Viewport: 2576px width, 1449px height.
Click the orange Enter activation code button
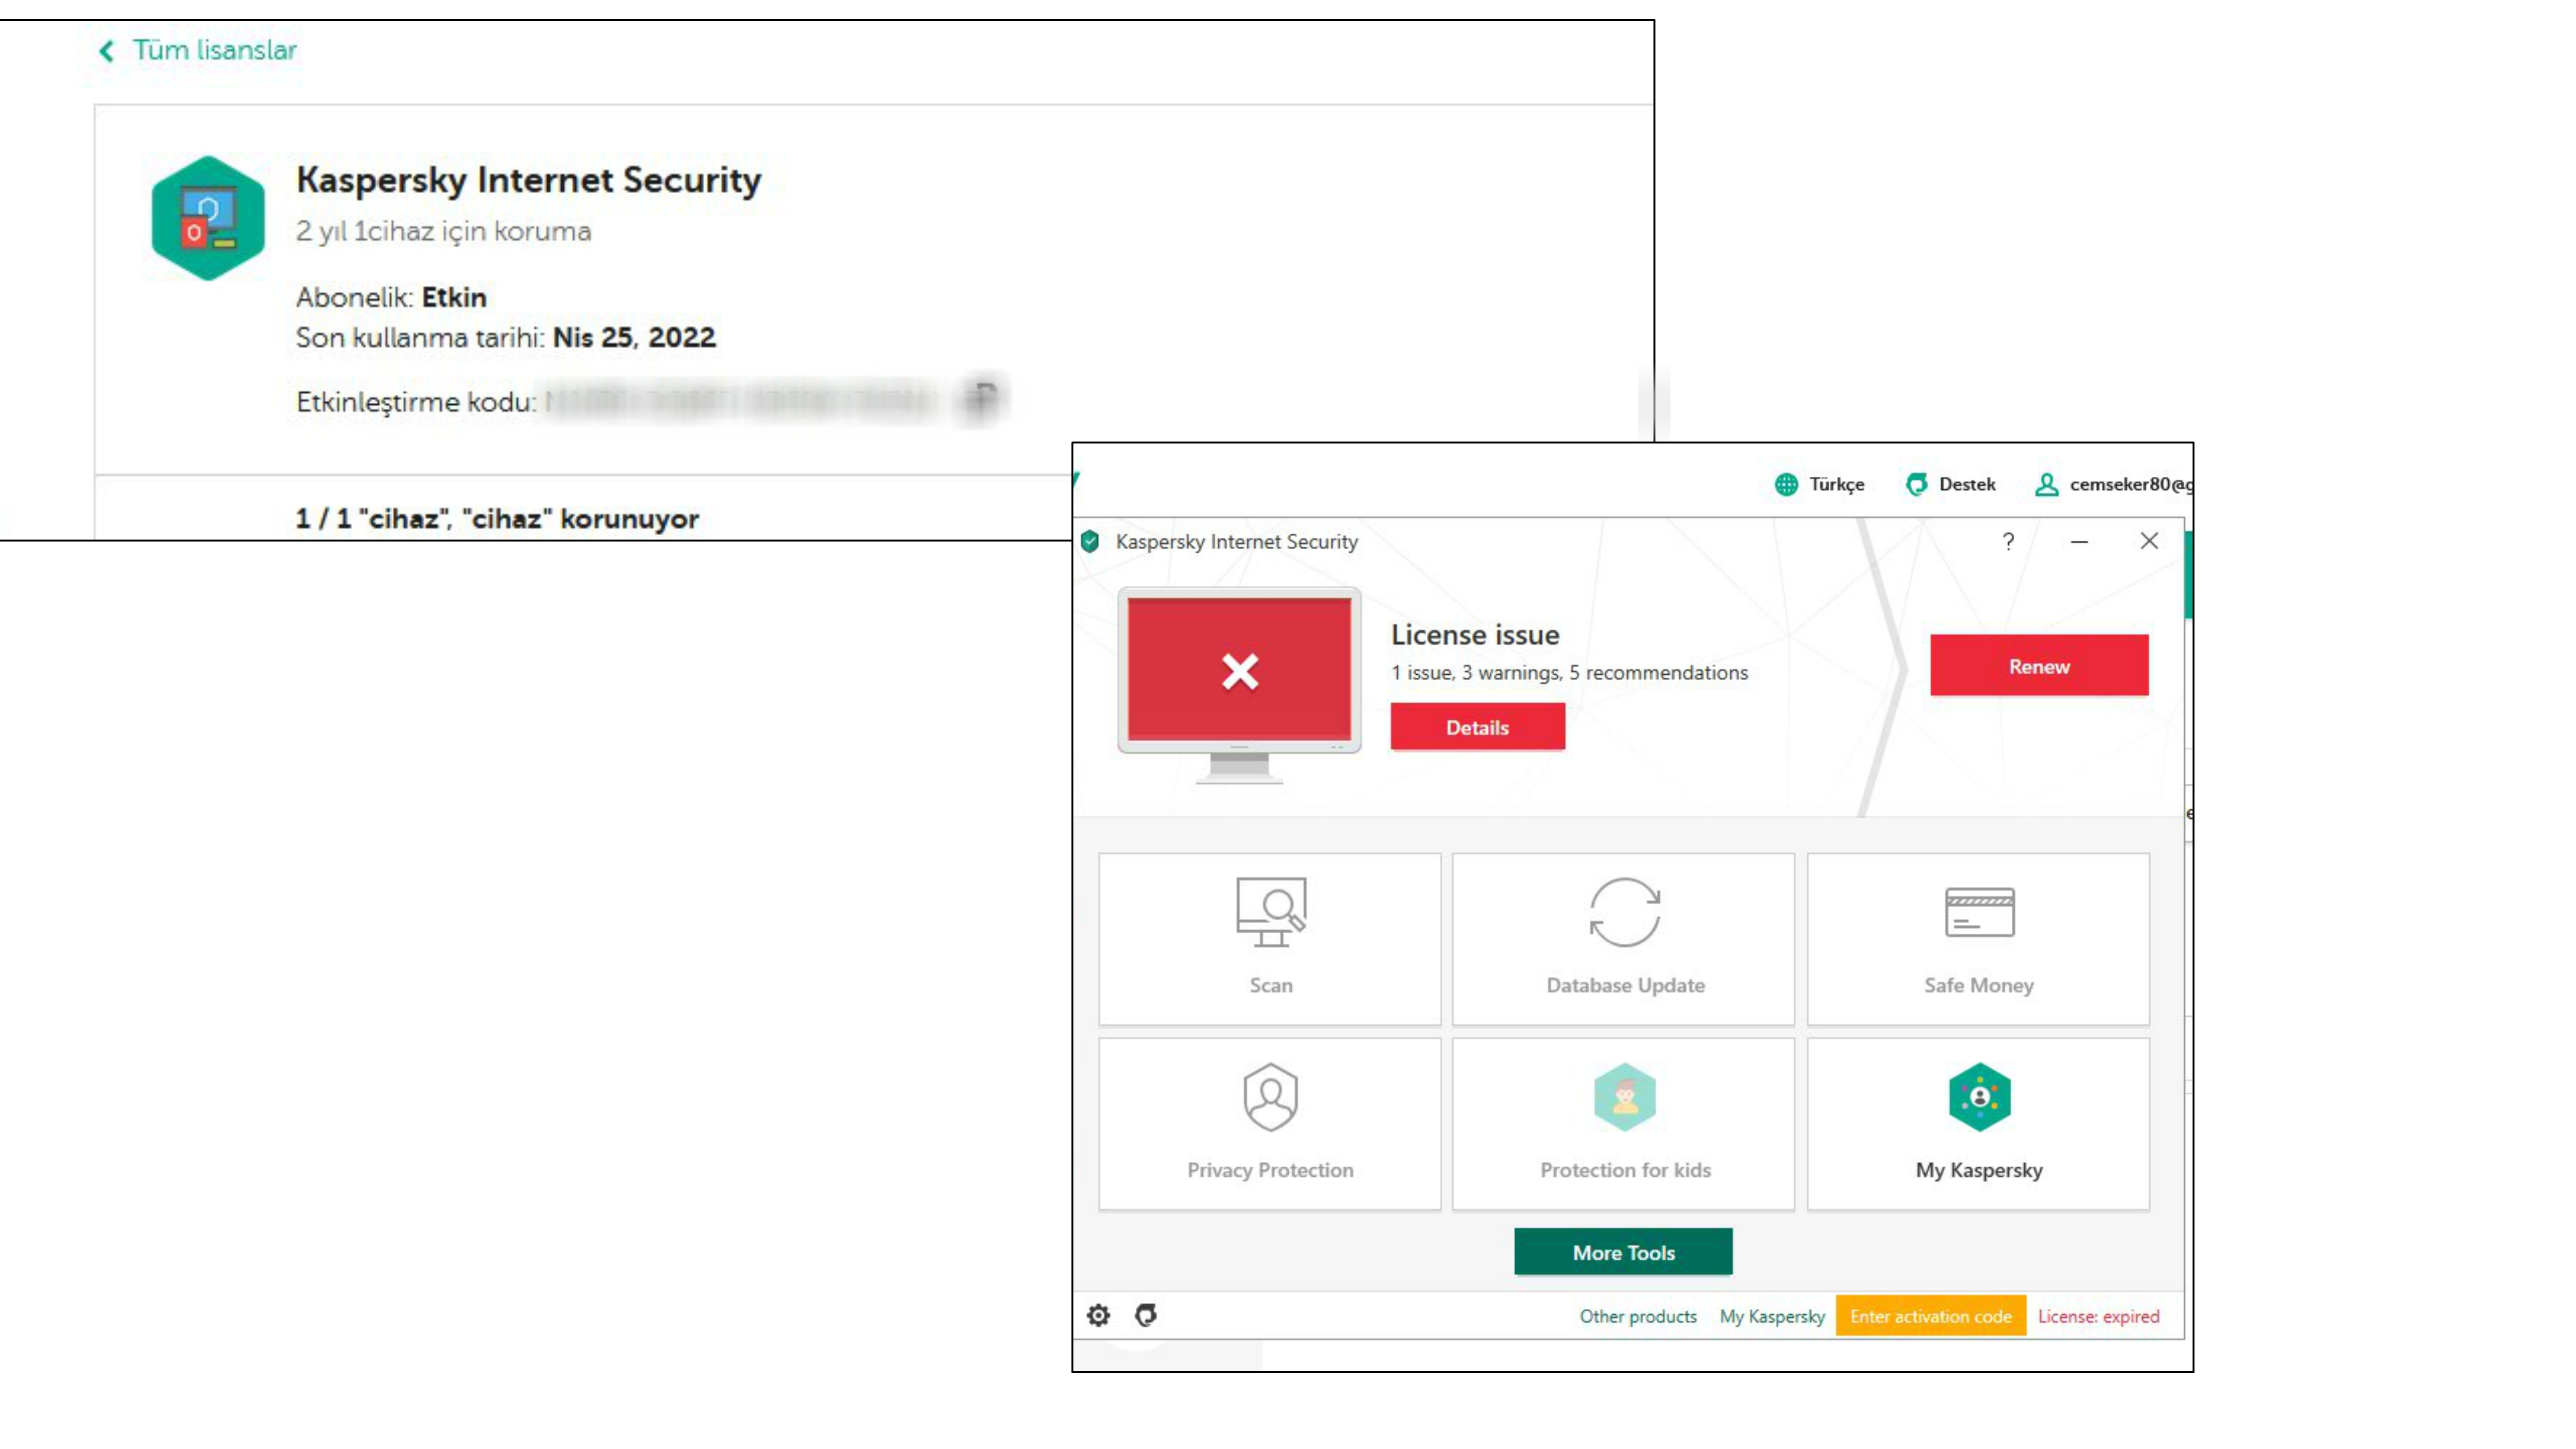[1930, 1316]
